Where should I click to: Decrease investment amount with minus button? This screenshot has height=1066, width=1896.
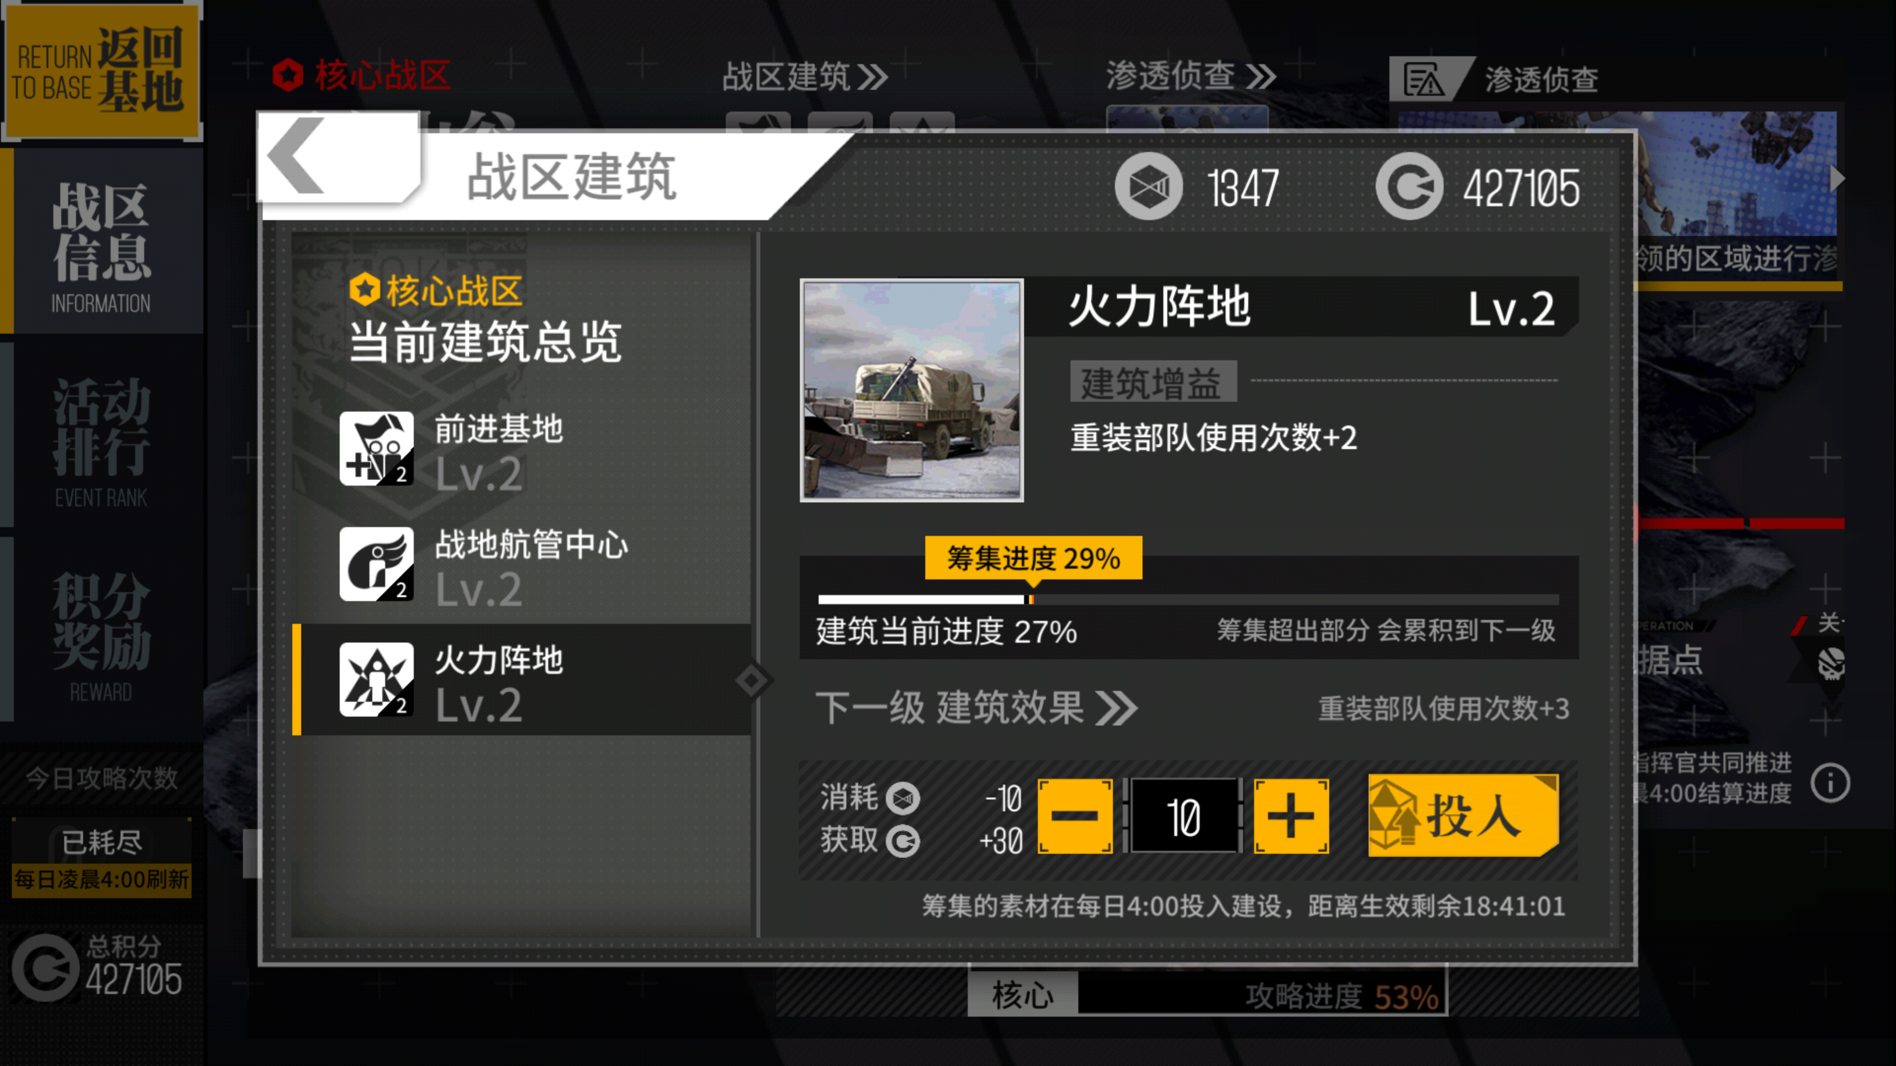(x=1074, y=816)
